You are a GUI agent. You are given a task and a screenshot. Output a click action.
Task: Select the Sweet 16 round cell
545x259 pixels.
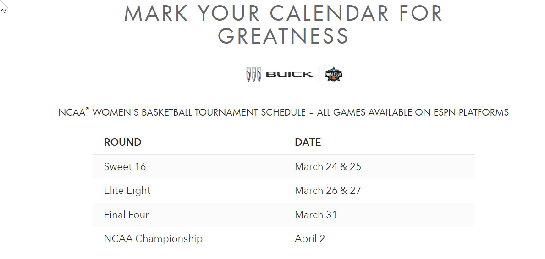click(125, 167)
